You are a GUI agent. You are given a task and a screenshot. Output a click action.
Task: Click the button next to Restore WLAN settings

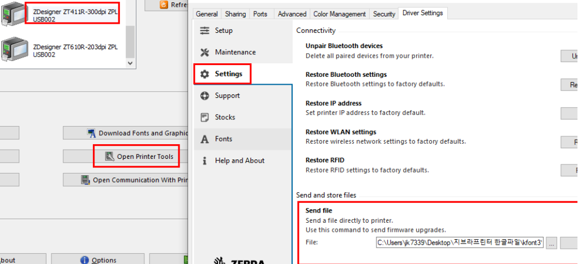pyautogui.click(x=569, y=142)
